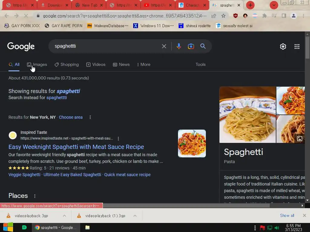This screenshot has height=232, width=310.
Task: Search instead for spaghettti link
Action: [57, 98]
